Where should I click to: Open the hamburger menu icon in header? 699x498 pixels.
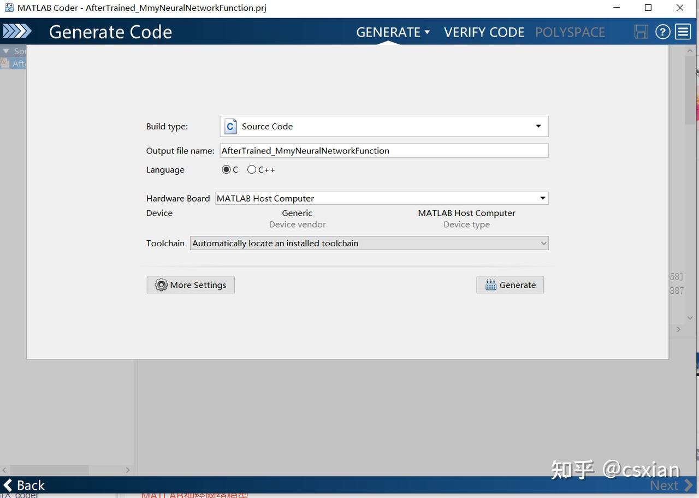click(683, 32)
